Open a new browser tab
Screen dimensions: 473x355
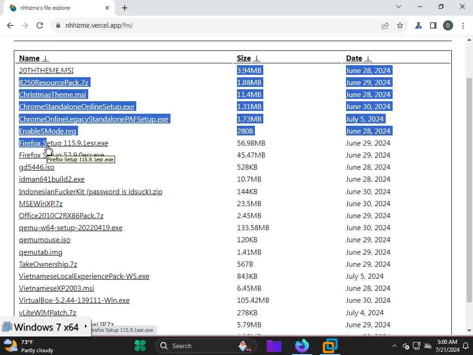[x=125, y=8]
